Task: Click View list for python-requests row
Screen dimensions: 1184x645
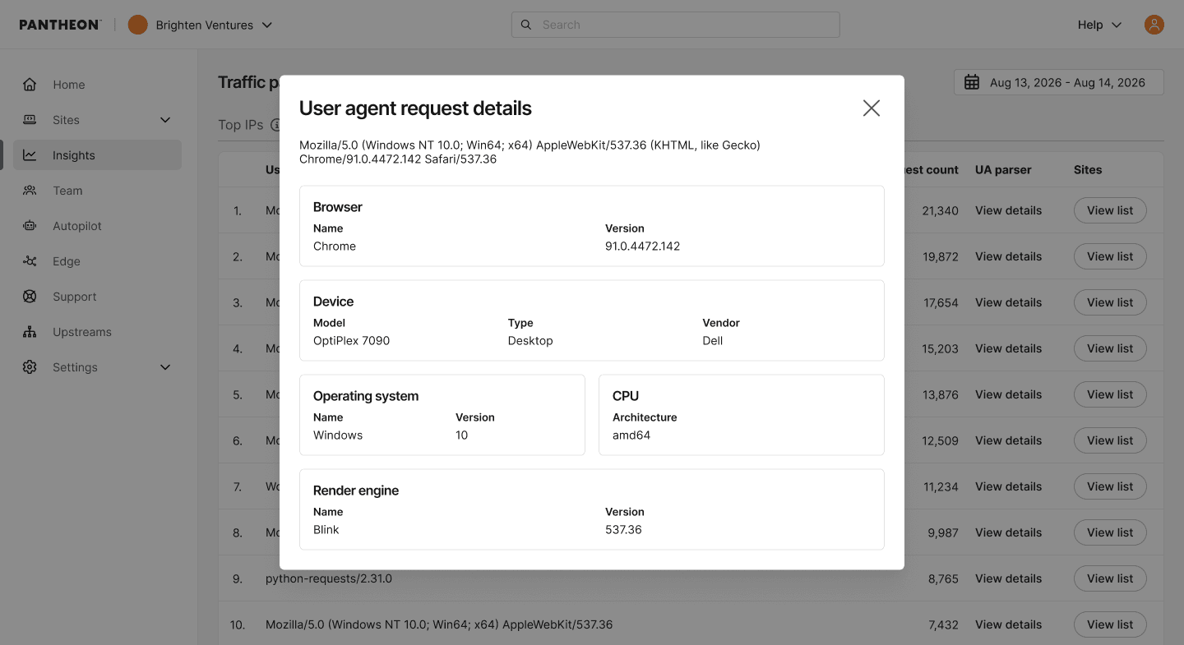Action: 1110,578
